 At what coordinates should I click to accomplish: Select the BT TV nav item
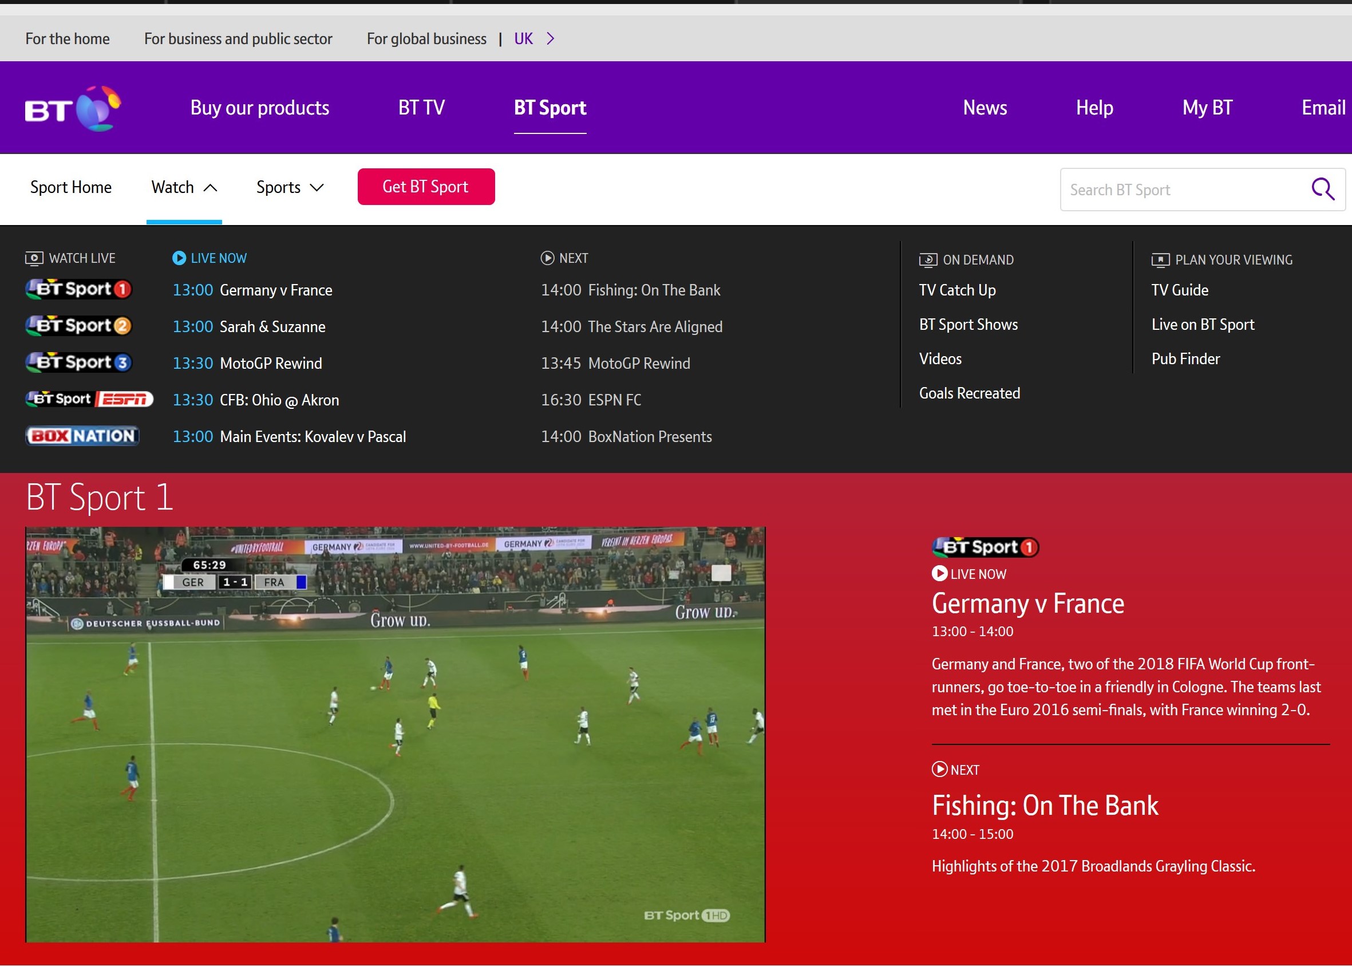[421, 108]
